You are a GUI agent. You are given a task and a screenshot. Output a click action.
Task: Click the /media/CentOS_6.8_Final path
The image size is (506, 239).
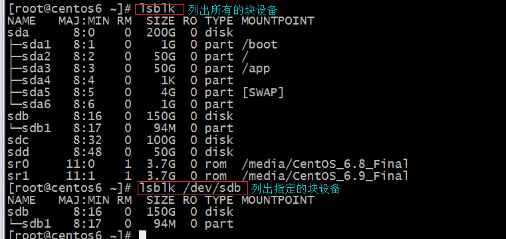coord(325,164)
